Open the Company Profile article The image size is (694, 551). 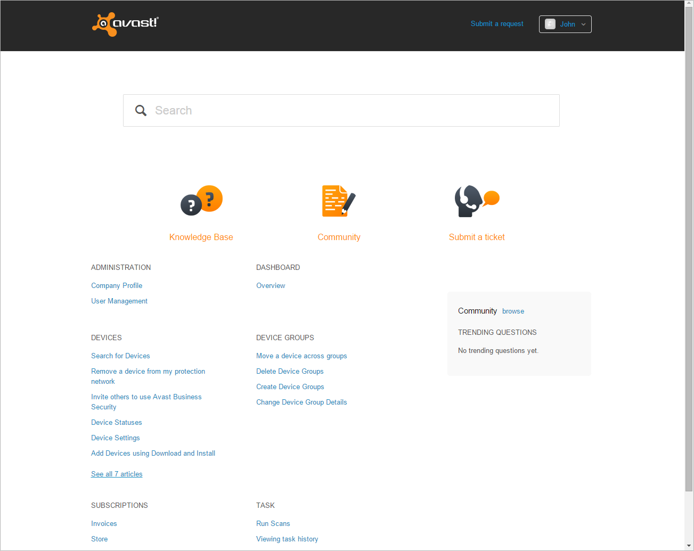117,286
